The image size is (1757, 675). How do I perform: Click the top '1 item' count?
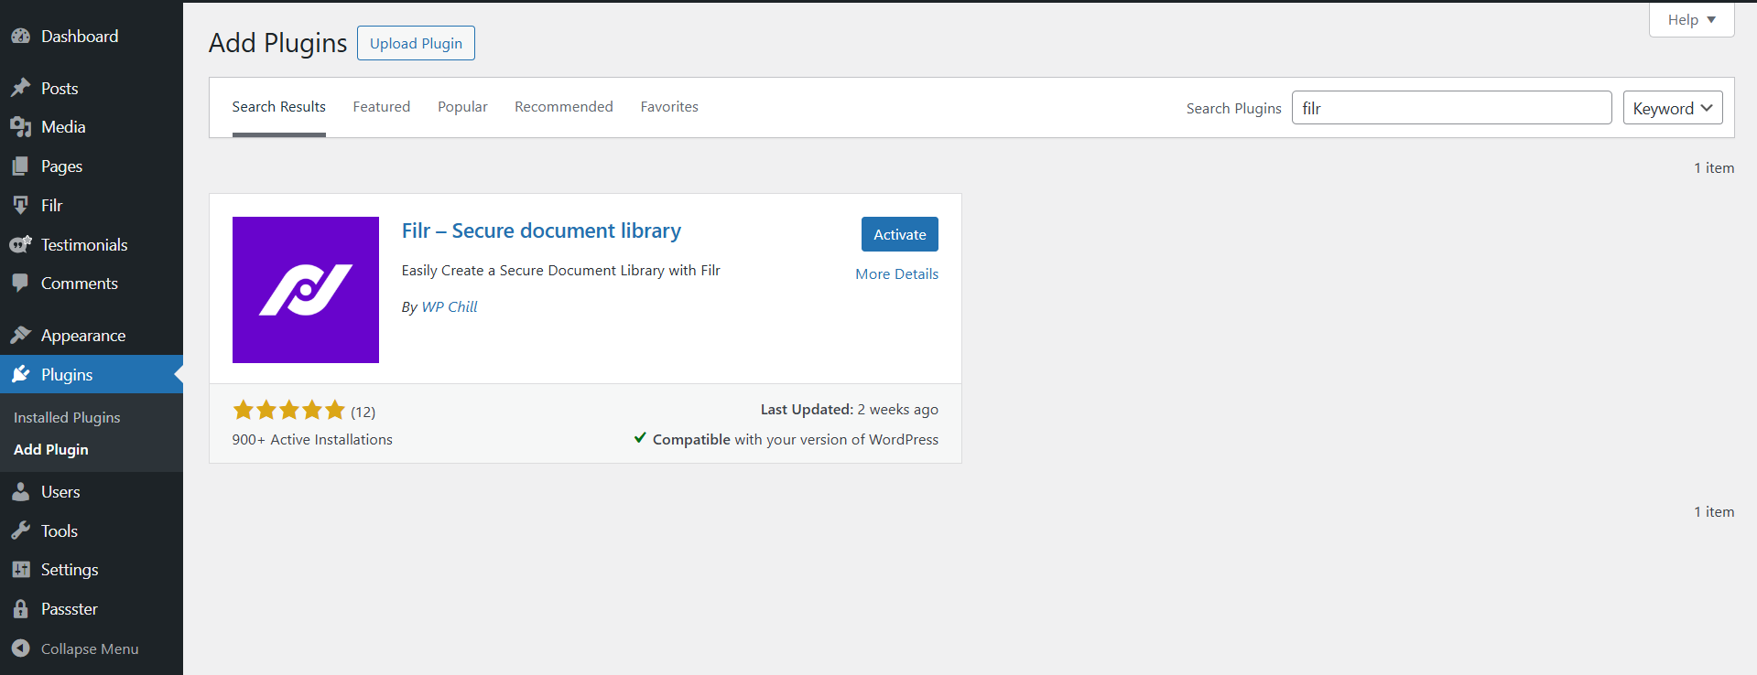pyautogui.click(x=1714, y=167)
